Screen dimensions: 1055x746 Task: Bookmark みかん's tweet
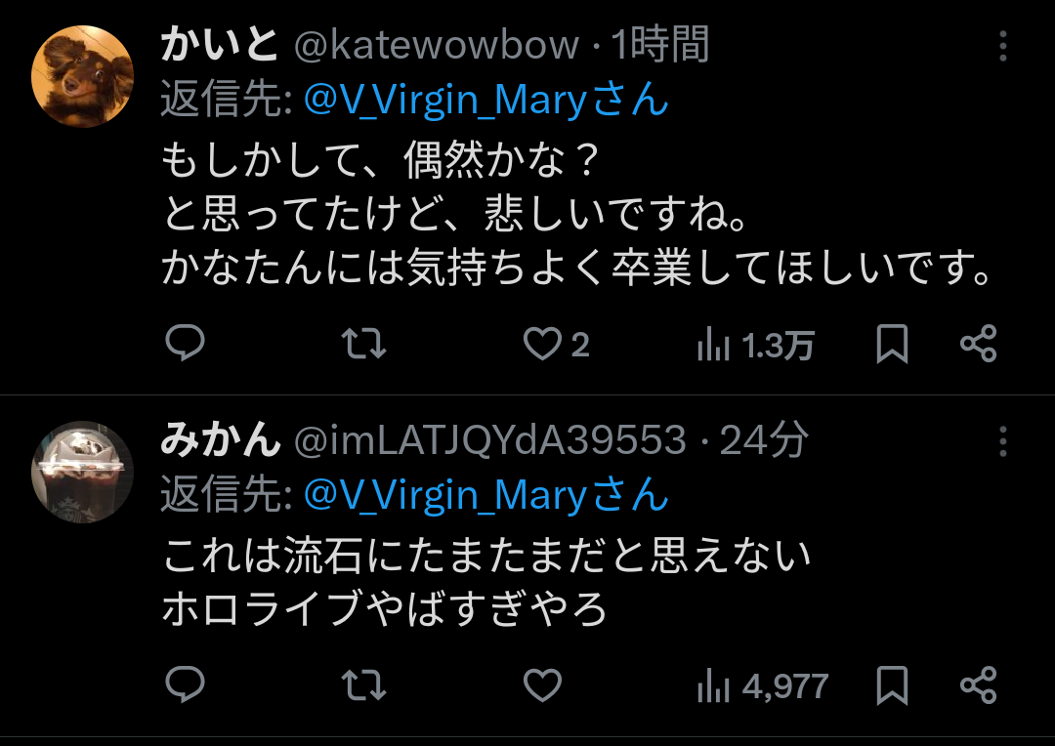coord(892,685)
